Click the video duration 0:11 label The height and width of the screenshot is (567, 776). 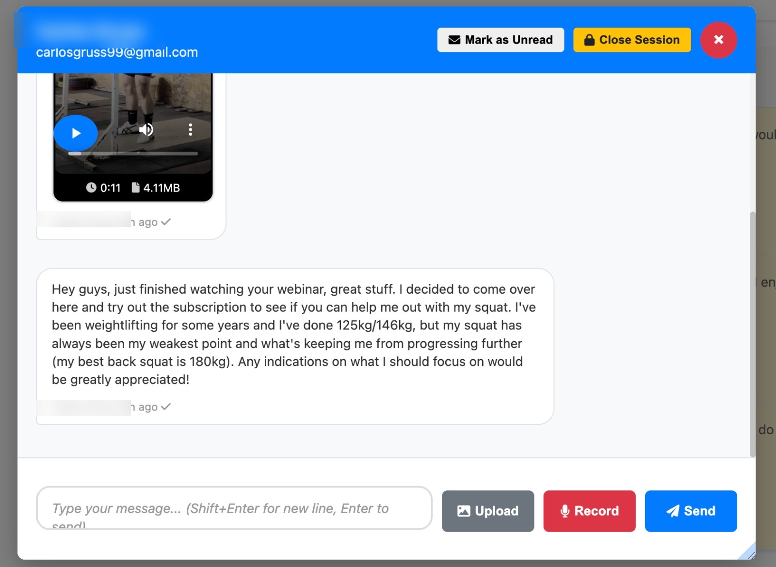point(103,188)
